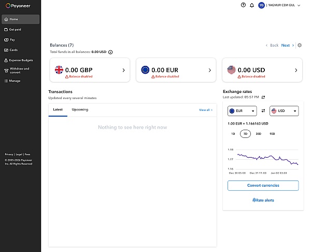Swap EUR and USD currencies
This screenshot has width=311, height=252.
pos(263,111)
